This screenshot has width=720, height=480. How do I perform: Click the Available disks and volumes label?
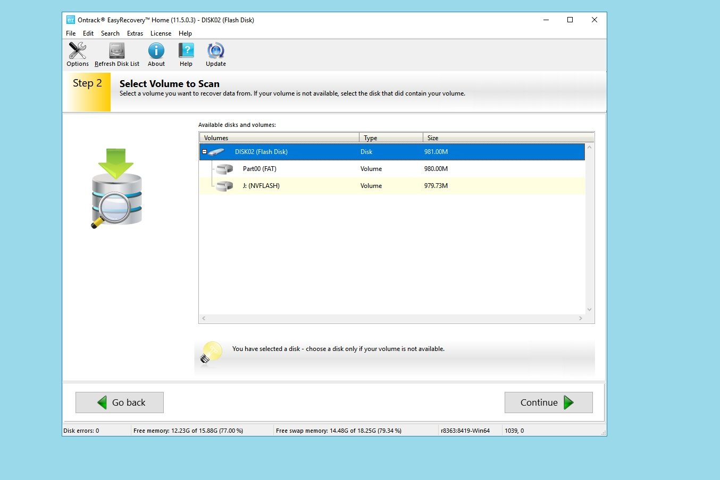[x=237, y=125]
